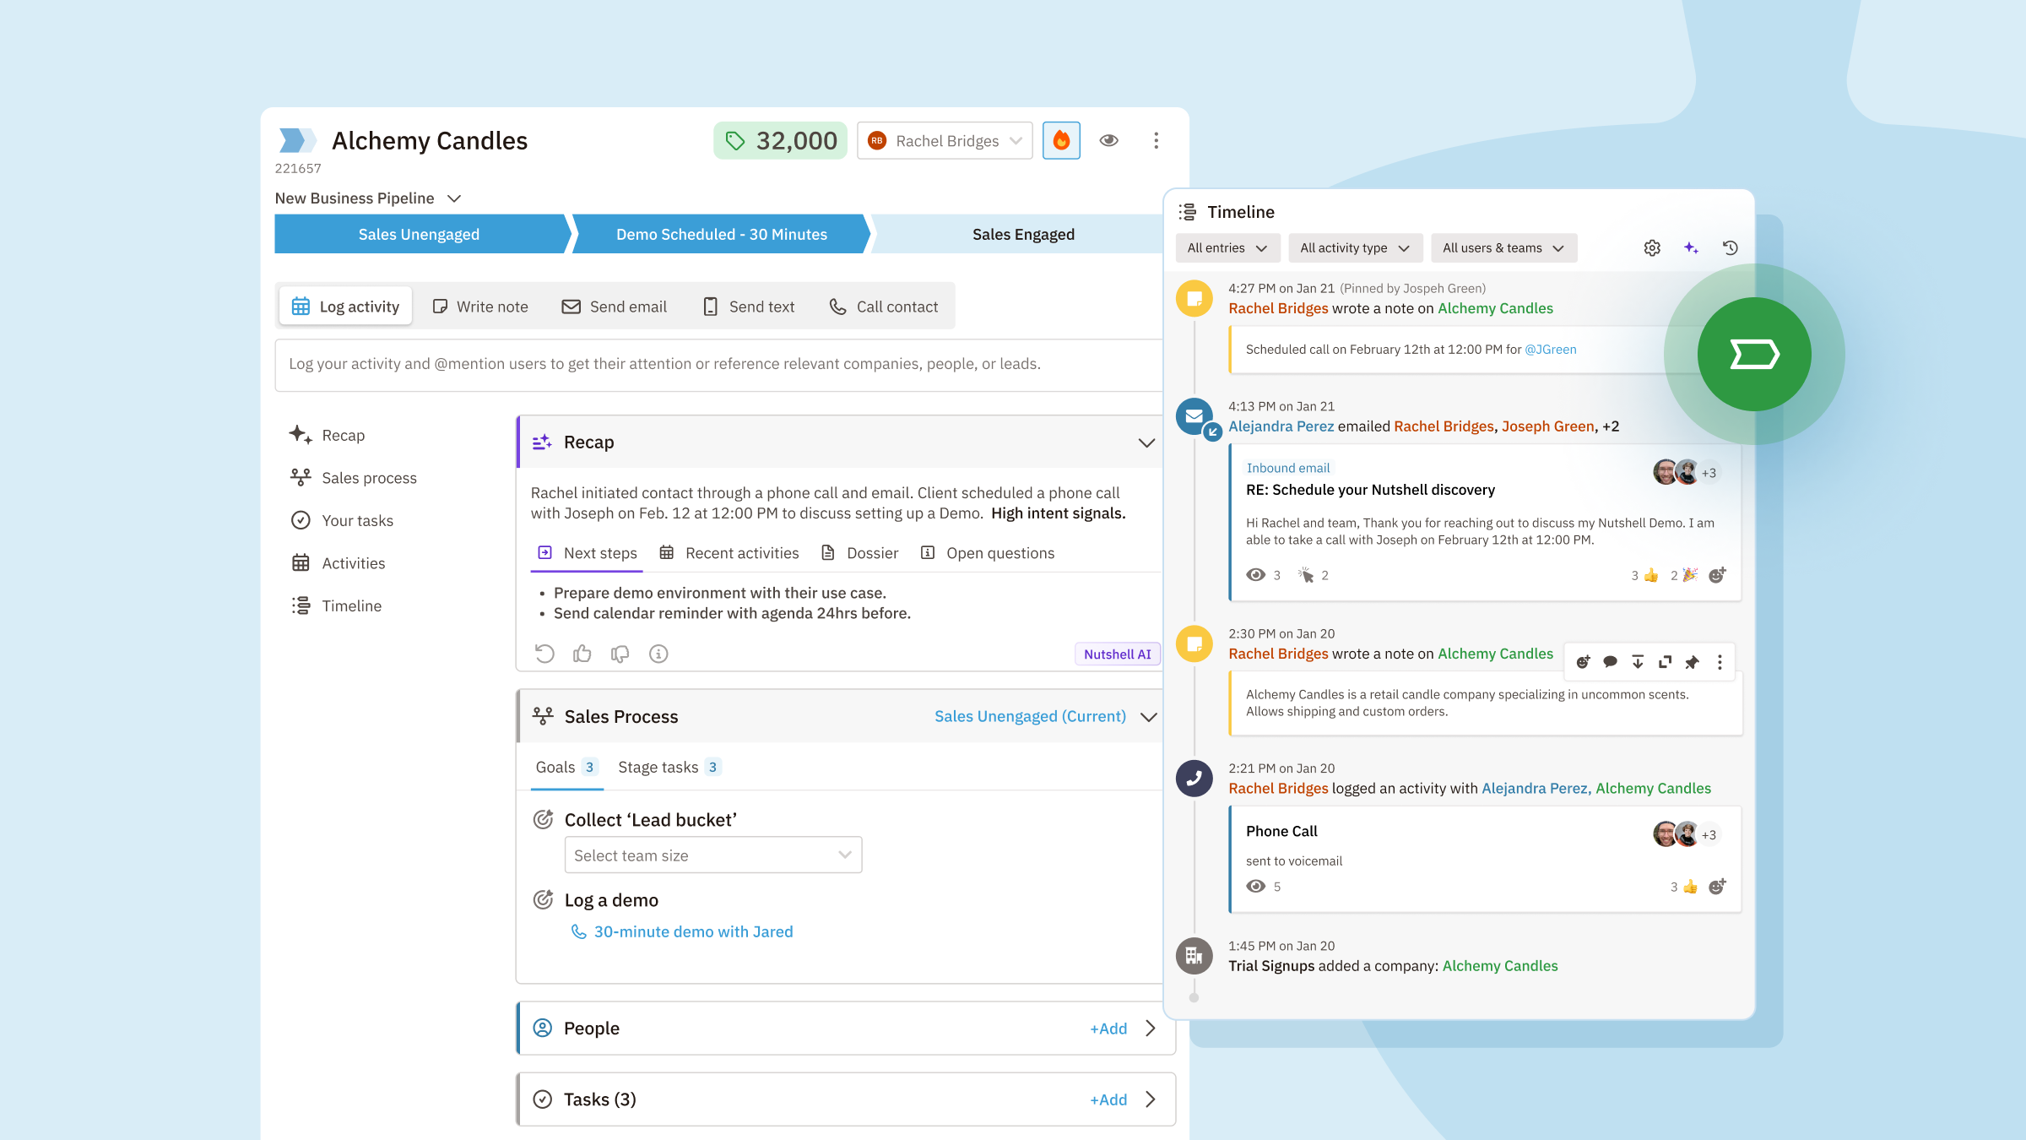
Task: Open the All entries filter dropdown
Action: click(x=1227, y=247)
